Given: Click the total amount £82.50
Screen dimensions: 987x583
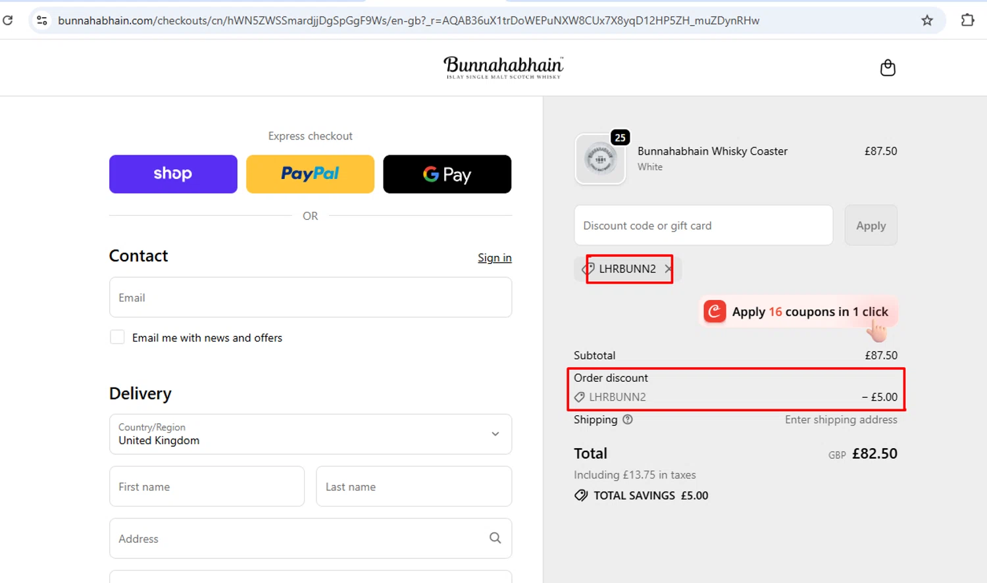Looking at the screenshot, I should coord(874,453).
